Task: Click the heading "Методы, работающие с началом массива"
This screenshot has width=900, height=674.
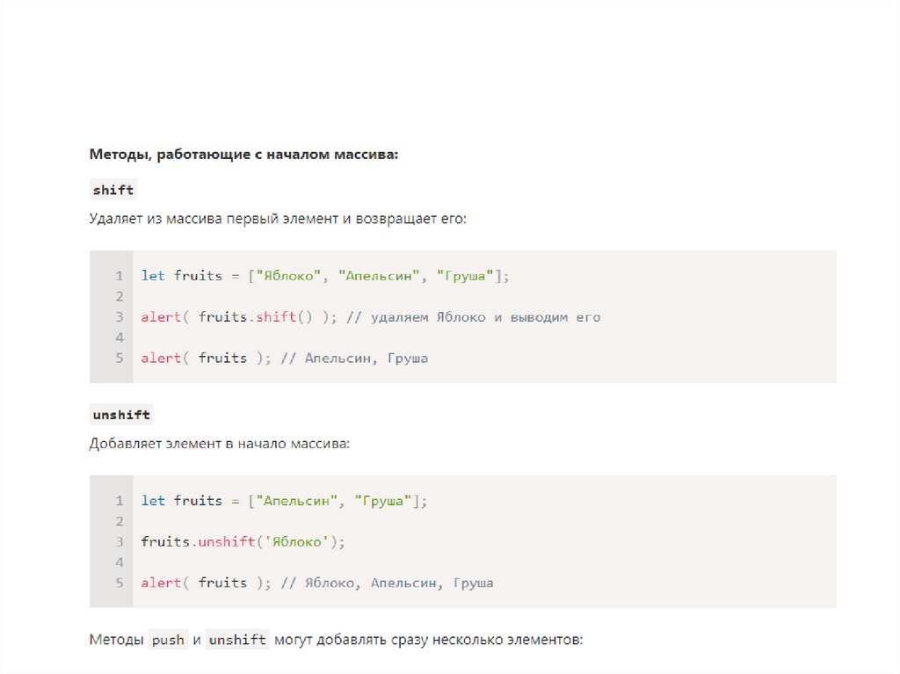Action: pos(243,155)
